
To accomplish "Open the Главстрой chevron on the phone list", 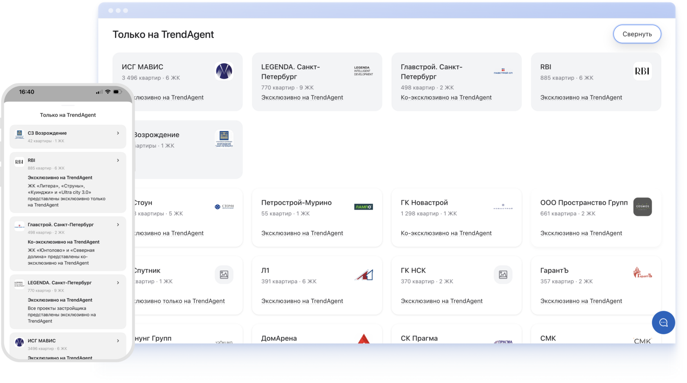I will pos(118,224).
